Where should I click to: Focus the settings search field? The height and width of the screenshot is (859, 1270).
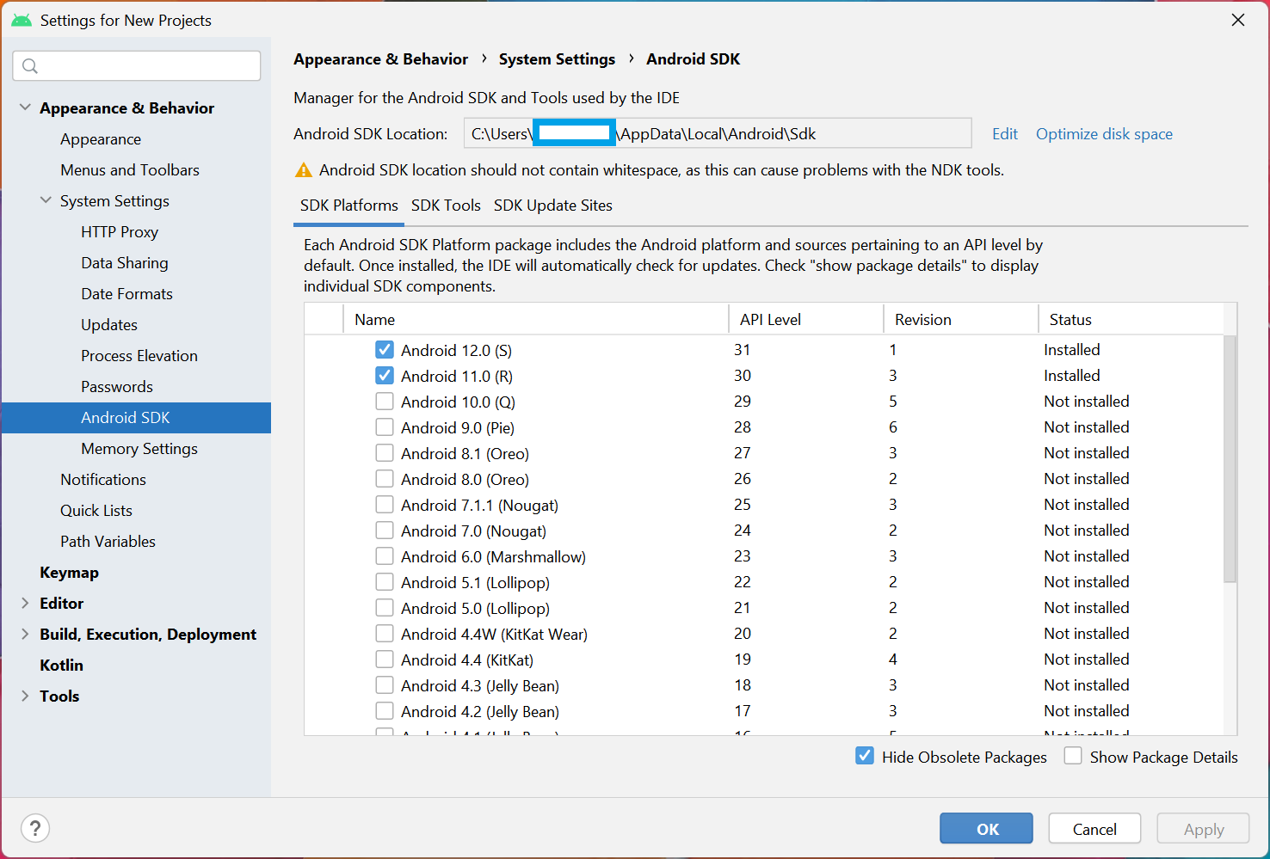(146, 66)
